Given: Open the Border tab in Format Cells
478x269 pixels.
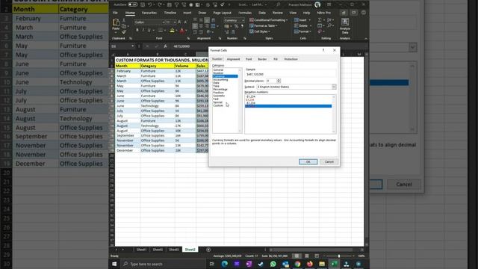Looking at the screenshot, I should tap(262, 59).
